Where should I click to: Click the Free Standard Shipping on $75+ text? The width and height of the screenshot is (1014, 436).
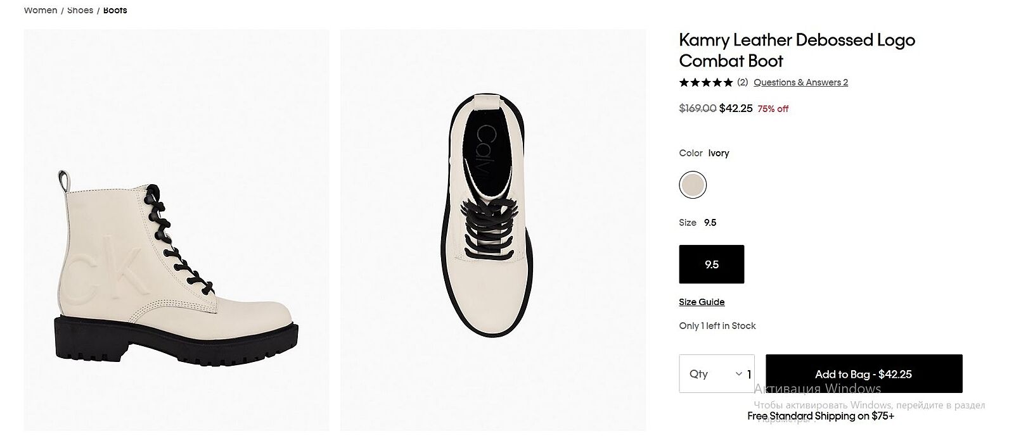click(x=820, y=416)
